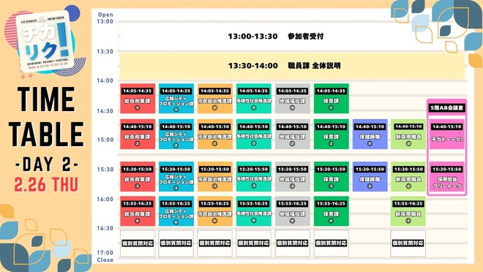
Task: Choose the 15:20-15:50 地域福祉課 ③ session
Action: (x=293, y=177)
